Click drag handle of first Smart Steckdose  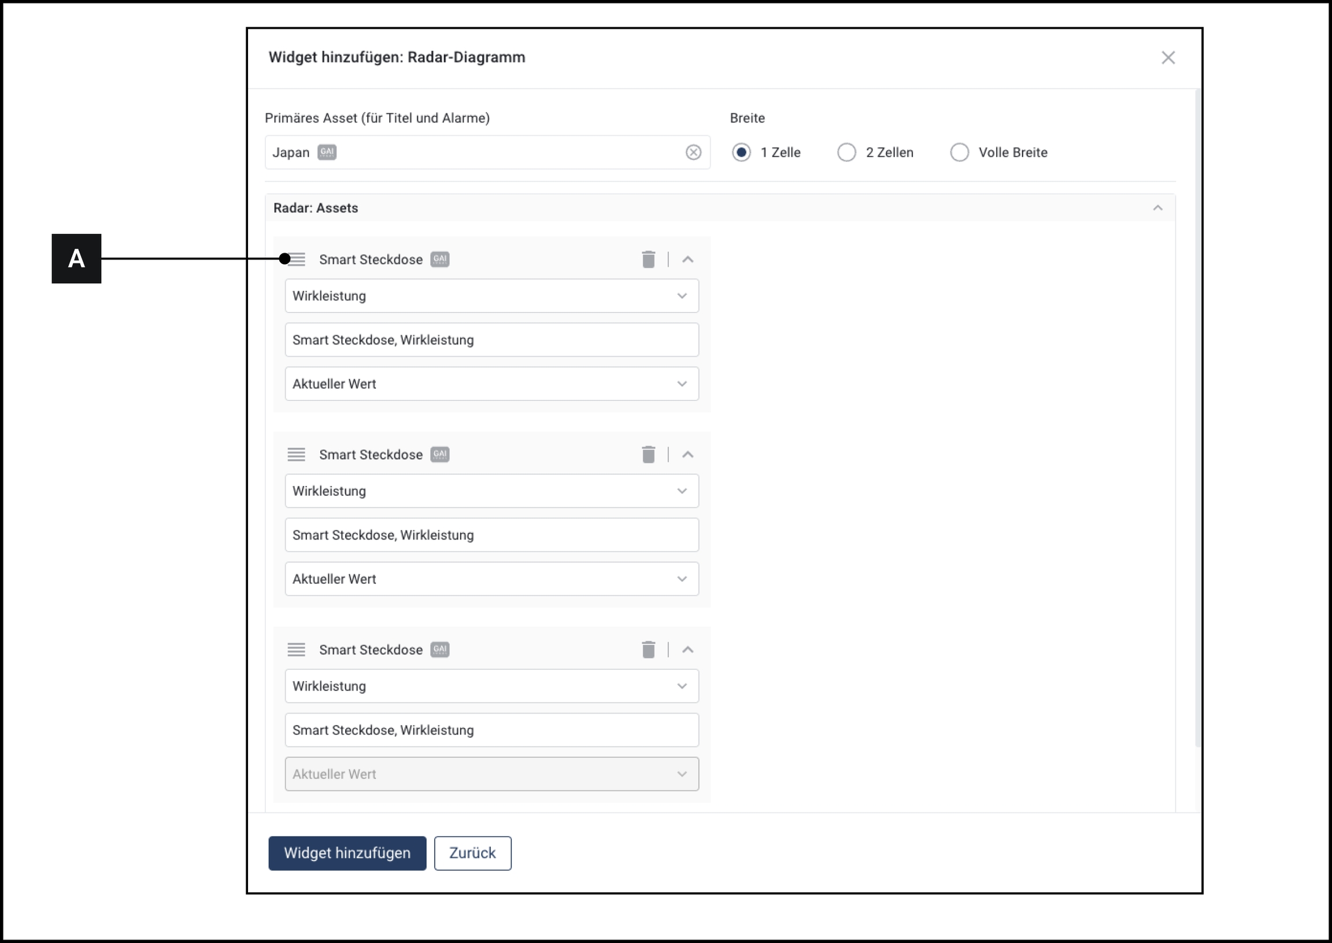[297, 259]
